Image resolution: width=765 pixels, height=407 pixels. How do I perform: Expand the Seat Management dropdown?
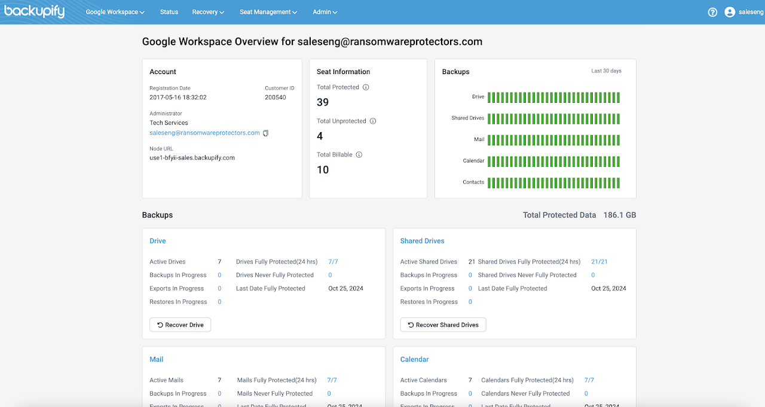tap(268, 12)
